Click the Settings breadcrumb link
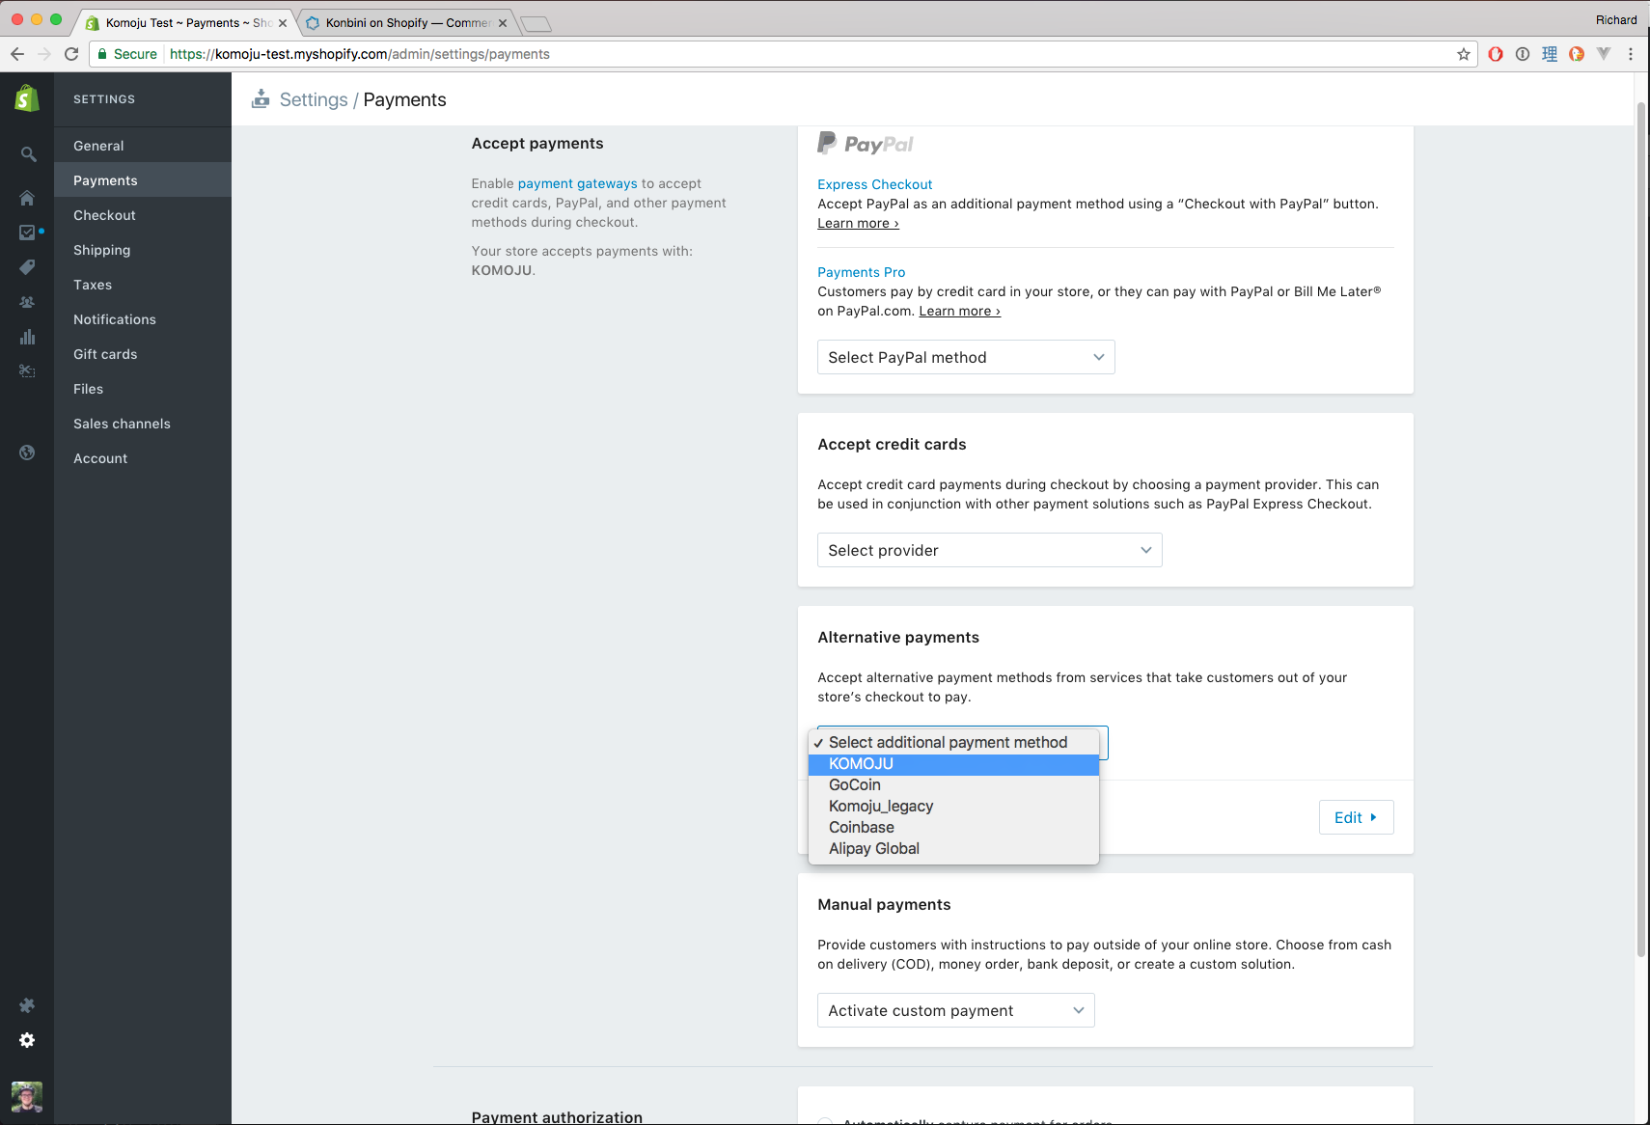This screenshot has height=1125, width=1650. tap(314, 99)
